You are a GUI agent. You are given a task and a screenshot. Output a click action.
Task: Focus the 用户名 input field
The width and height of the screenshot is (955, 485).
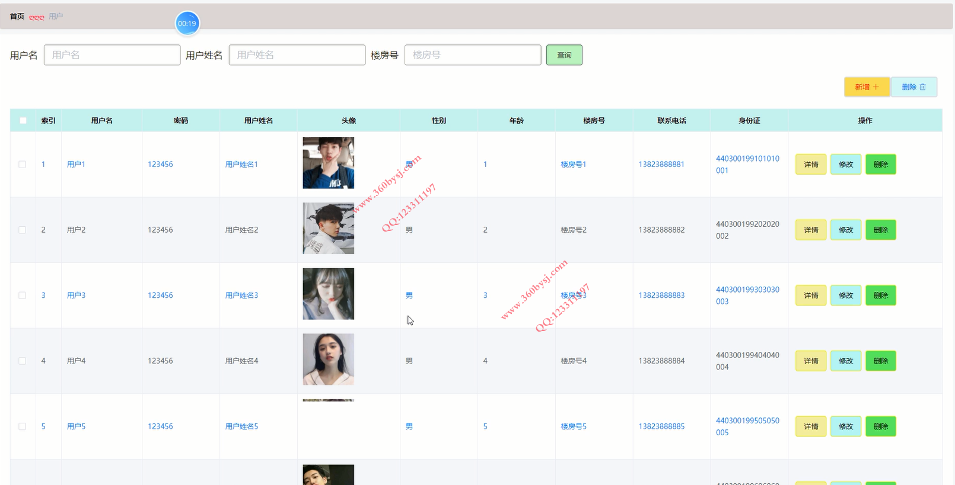coord(112,55)
